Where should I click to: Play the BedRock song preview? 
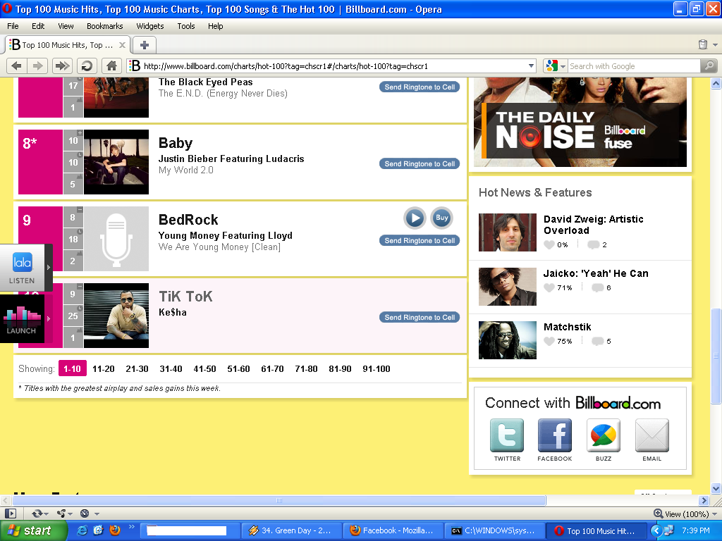coord(415,218)
